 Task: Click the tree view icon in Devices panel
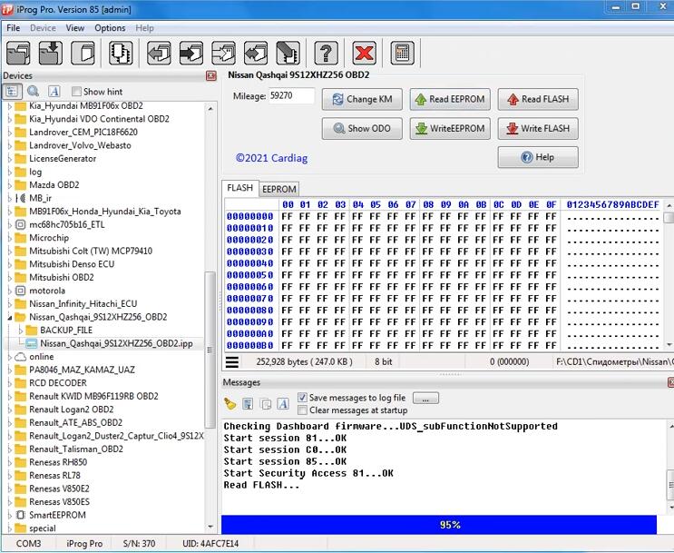(x=12, y=91)
